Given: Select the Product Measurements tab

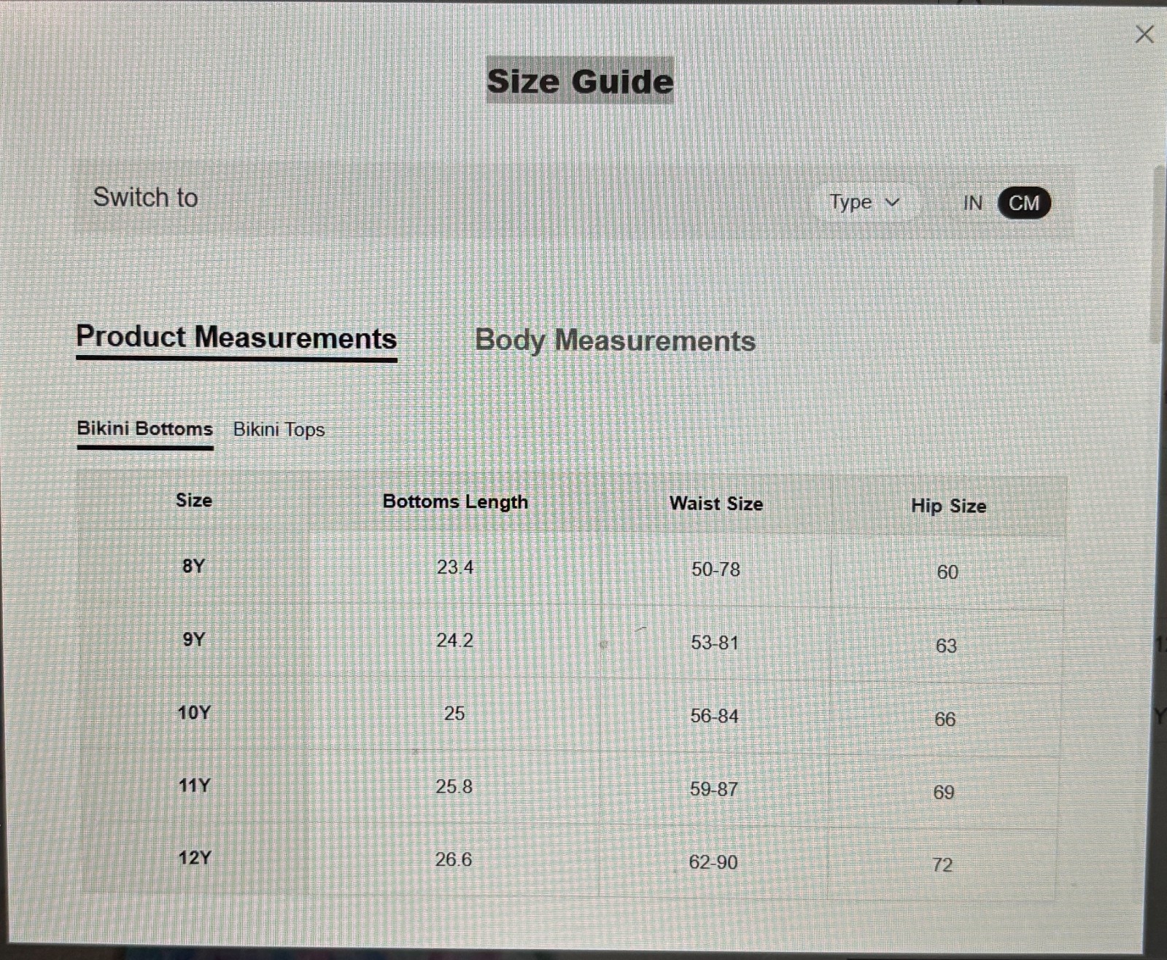Looking at the screenshot, I should coord(236,338).
